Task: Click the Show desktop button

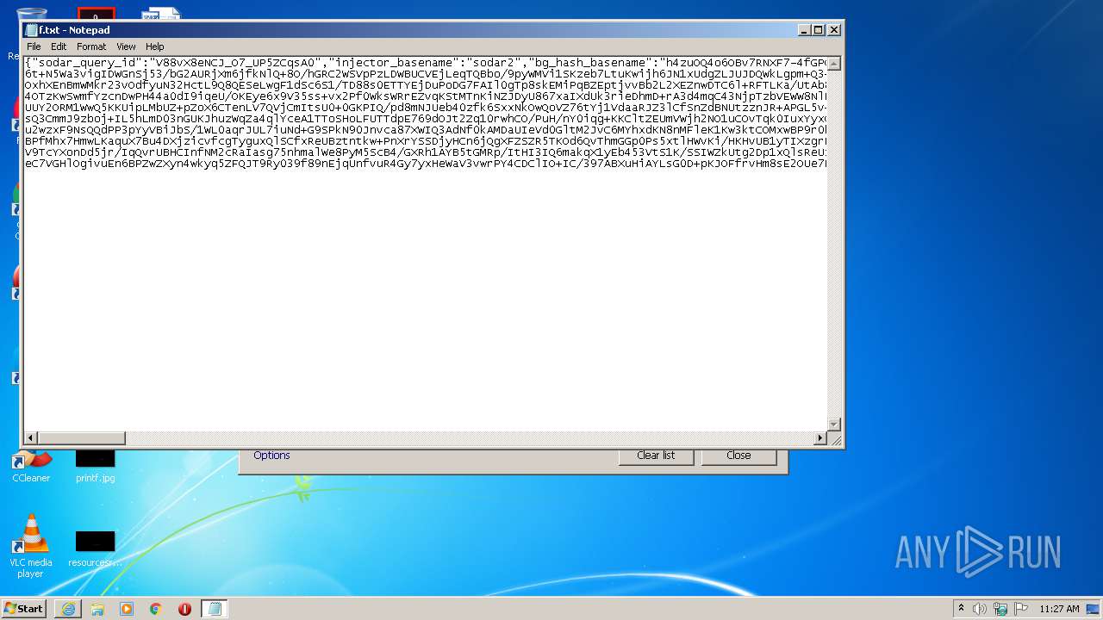Action: [x=1094, y=609]
